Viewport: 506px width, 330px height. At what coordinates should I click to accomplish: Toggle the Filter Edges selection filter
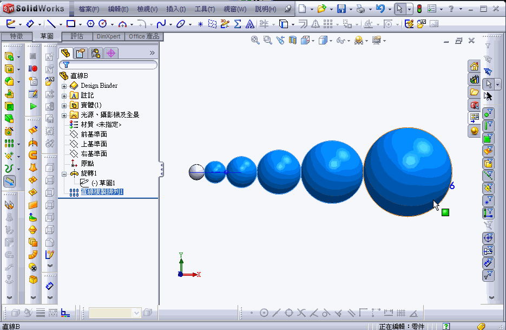[x=488, y=126]
